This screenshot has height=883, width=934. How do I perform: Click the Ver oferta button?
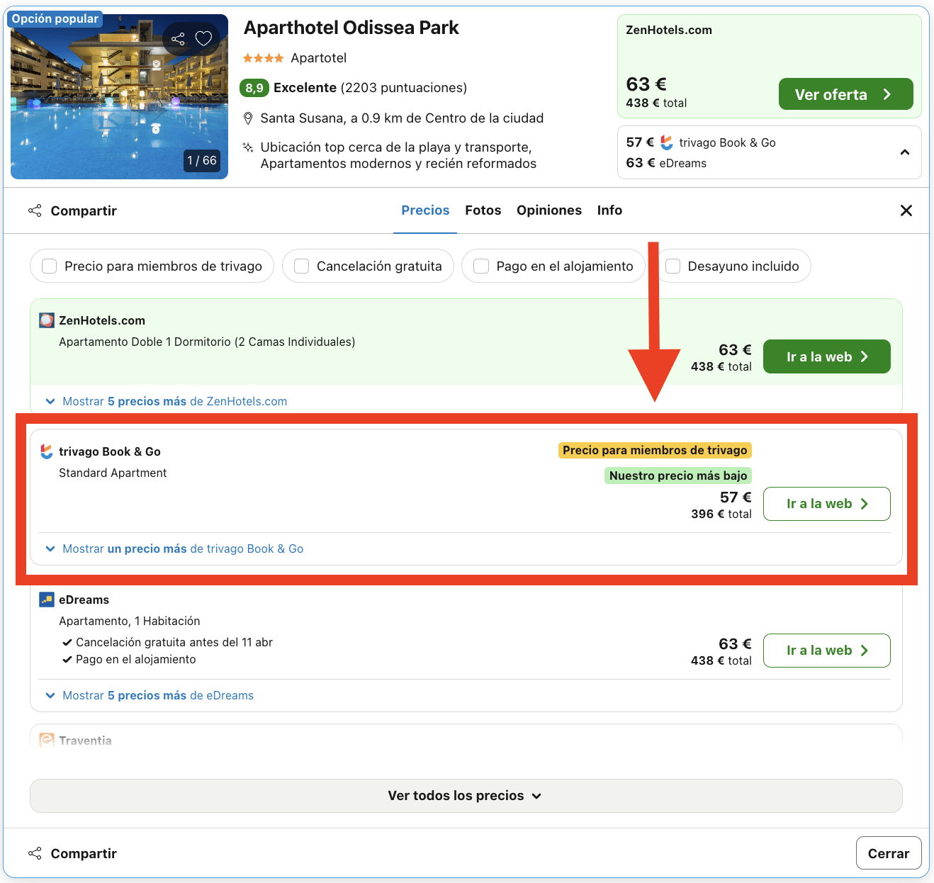coord(845,94)
